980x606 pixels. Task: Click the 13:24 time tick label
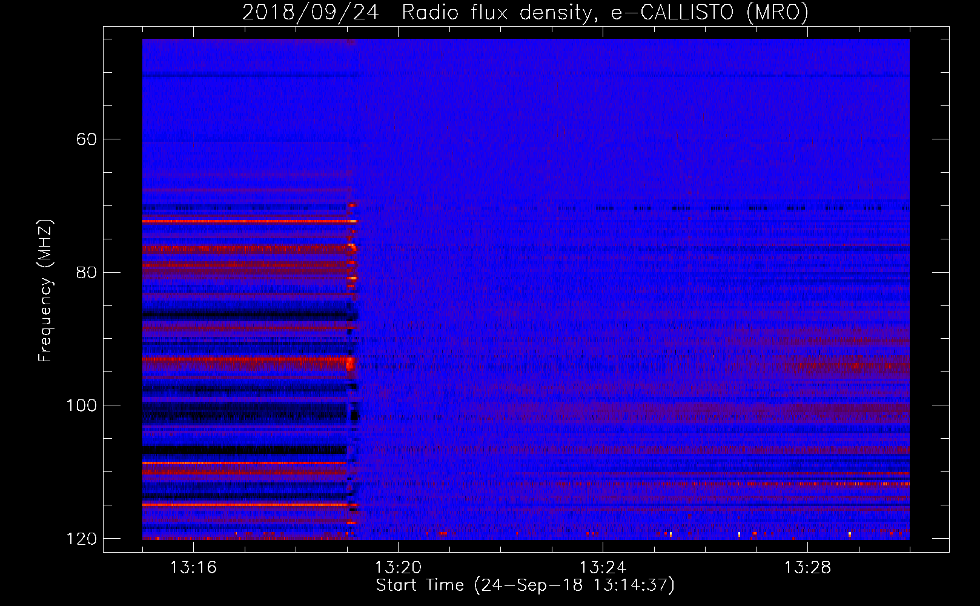pyautogui.click(x=603, y=568)
